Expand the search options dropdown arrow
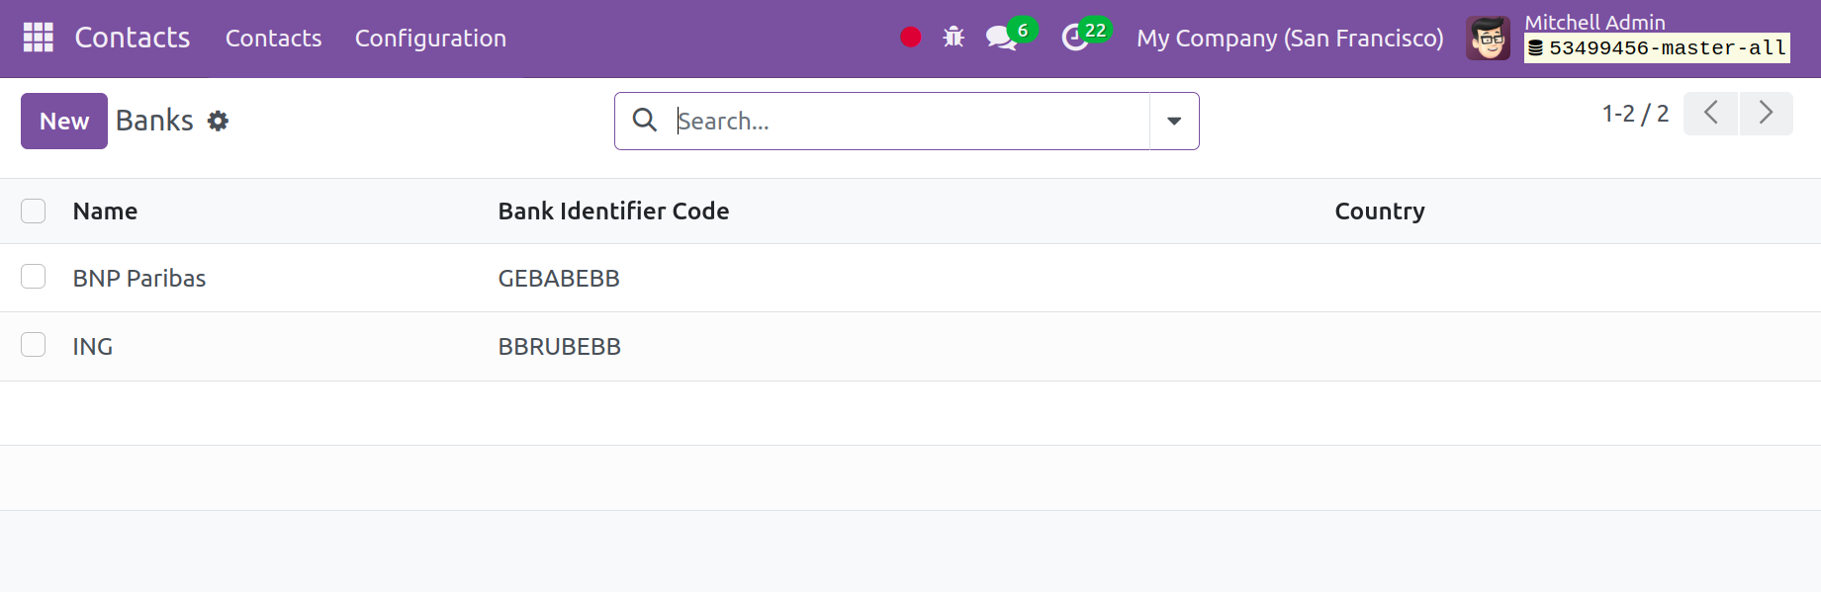The width and height of the screenshot is (1821, 592). point(1174,121)
